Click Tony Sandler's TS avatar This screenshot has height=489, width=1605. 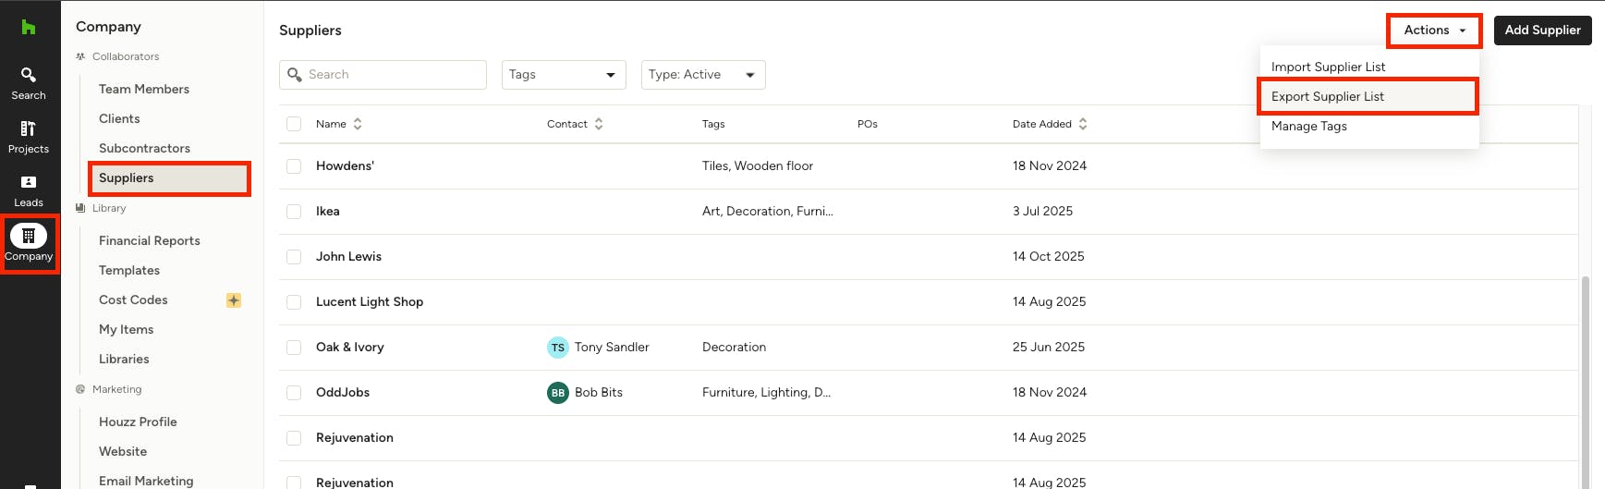[x=558, y=348]
